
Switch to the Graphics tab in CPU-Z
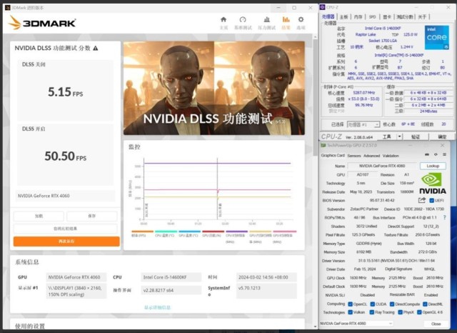pyautogui.click(x=387, y=17)
